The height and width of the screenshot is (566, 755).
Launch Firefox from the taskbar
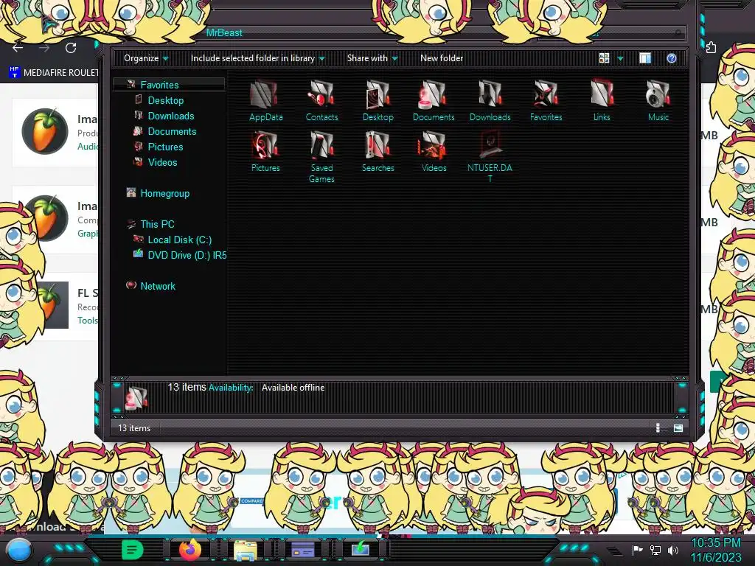(x=190, y=550)
